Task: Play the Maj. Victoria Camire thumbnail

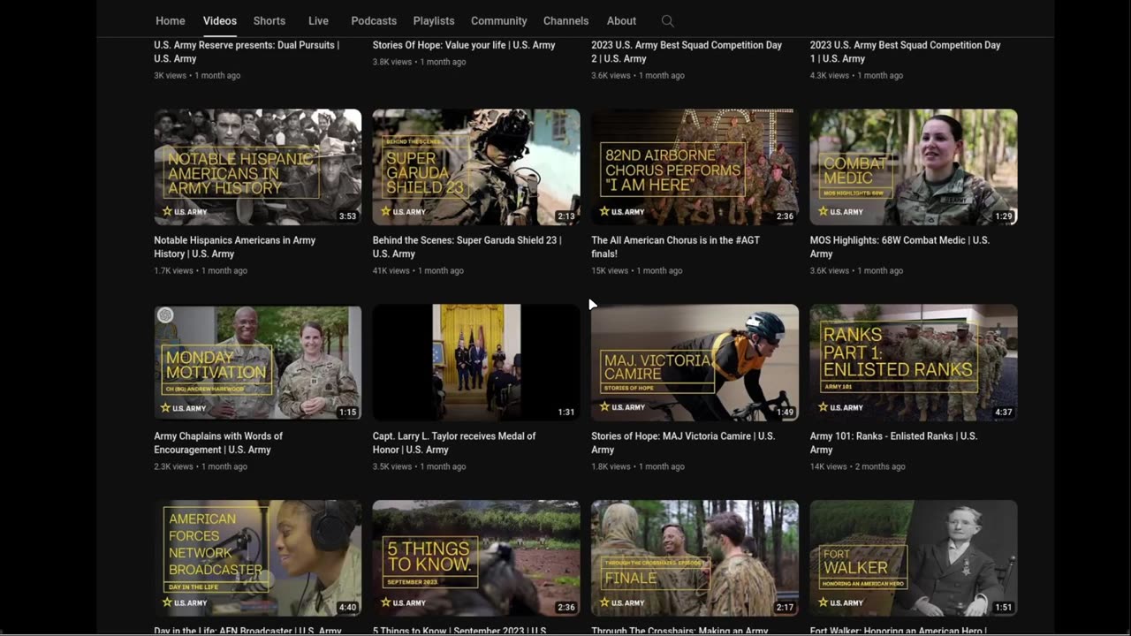Action: 695,363
